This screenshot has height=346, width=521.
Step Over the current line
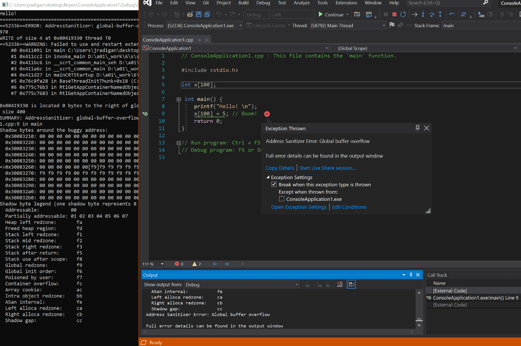click(x=432, y=15)
